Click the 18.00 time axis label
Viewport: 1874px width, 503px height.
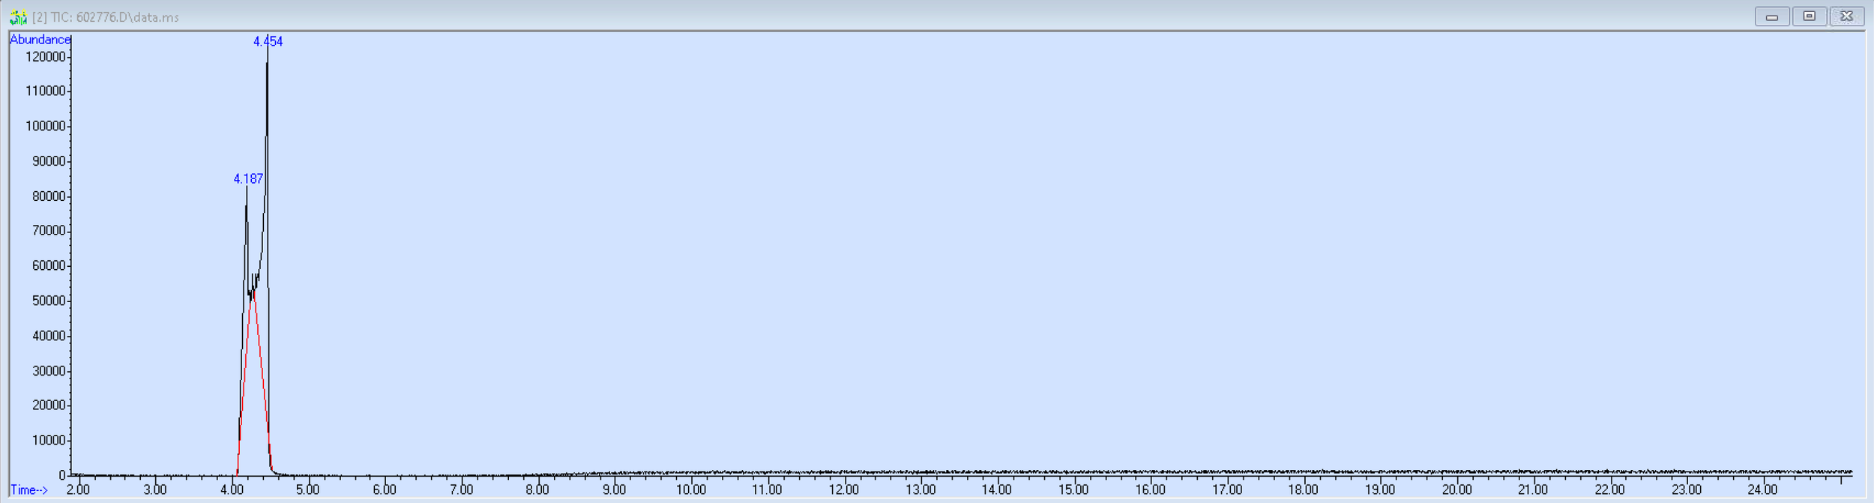point(1304,490)
